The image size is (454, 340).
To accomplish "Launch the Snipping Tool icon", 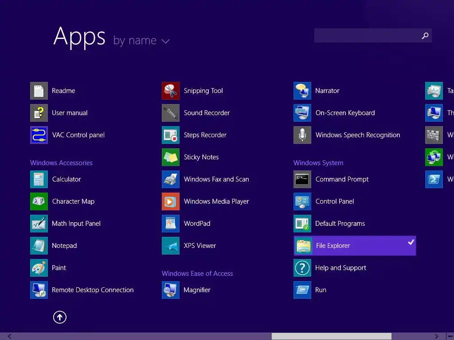I will click(171, 91).
